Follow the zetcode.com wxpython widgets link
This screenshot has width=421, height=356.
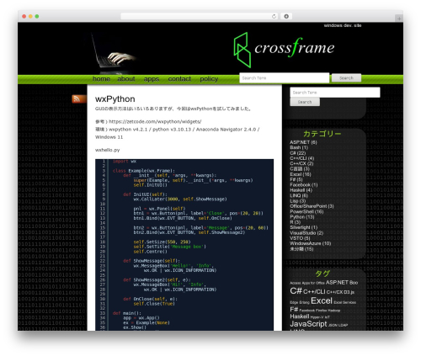tap(155, 121)
